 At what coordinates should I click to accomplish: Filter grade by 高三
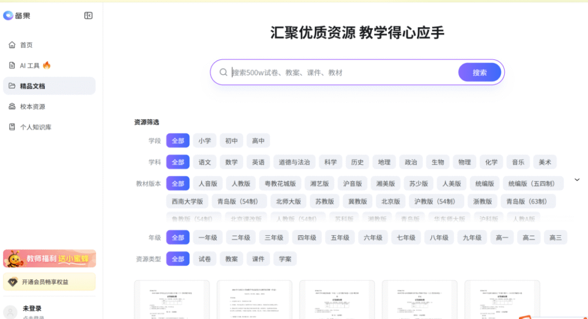point(556,237)
